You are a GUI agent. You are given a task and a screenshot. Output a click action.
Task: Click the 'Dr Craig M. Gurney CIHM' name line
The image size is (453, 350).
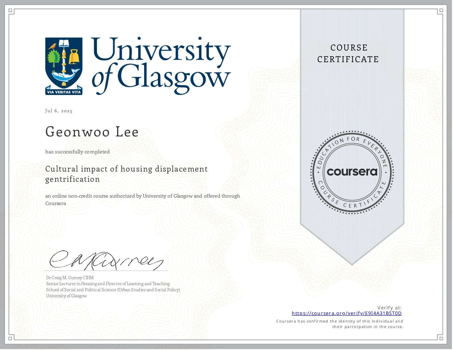click(70, 278)
